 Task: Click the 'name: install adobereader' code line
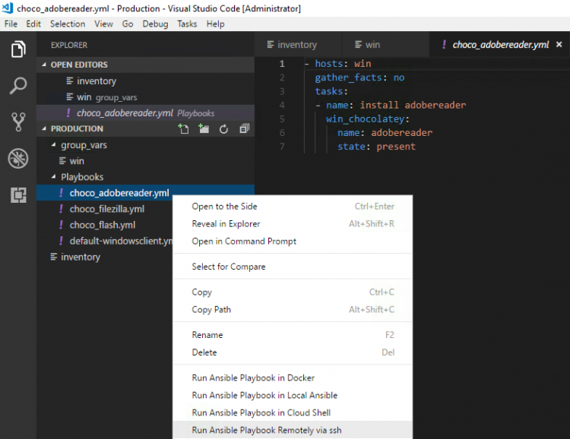[x=391, y=105]
